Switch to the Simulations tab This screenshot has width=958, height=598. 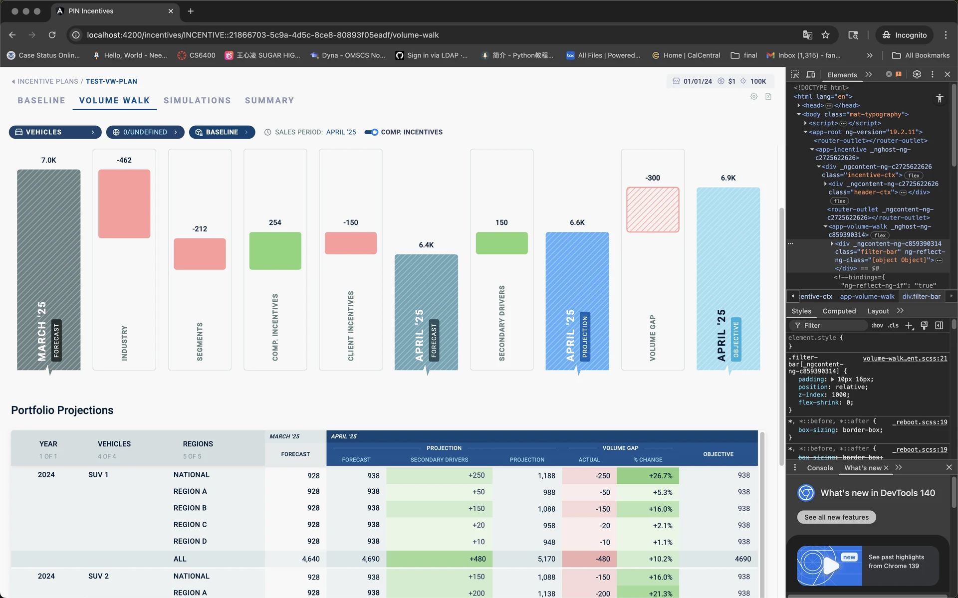[197, 100]
